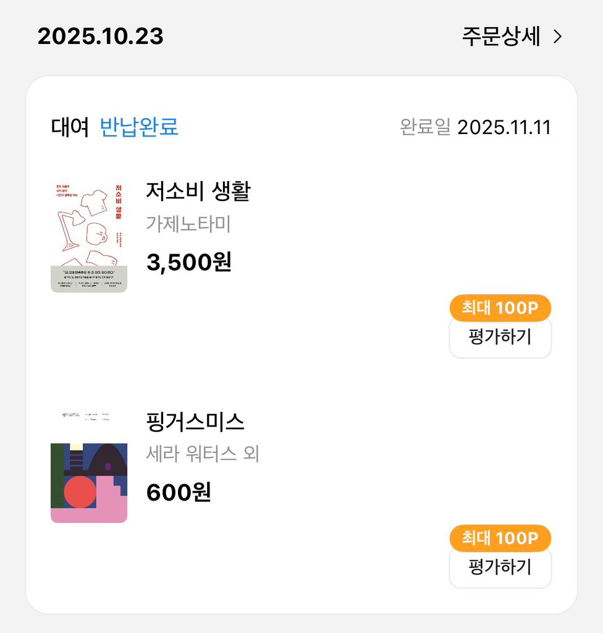Select the 대여 rental label
This screenshot has width=603, height=633.
click(x=70, y=127)
